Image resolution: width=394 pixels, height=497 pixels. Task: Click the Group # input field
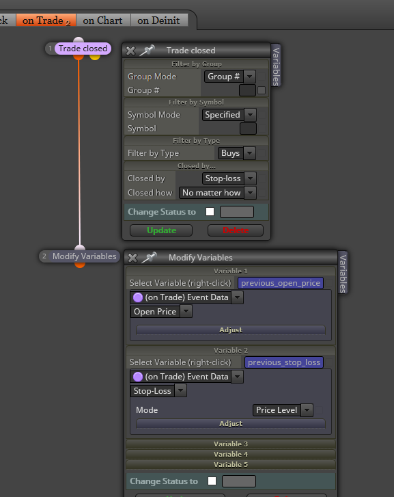pyautogui.click(x=247, y=90)
